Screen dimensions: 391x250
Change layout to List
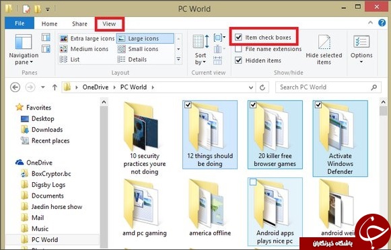69,60
